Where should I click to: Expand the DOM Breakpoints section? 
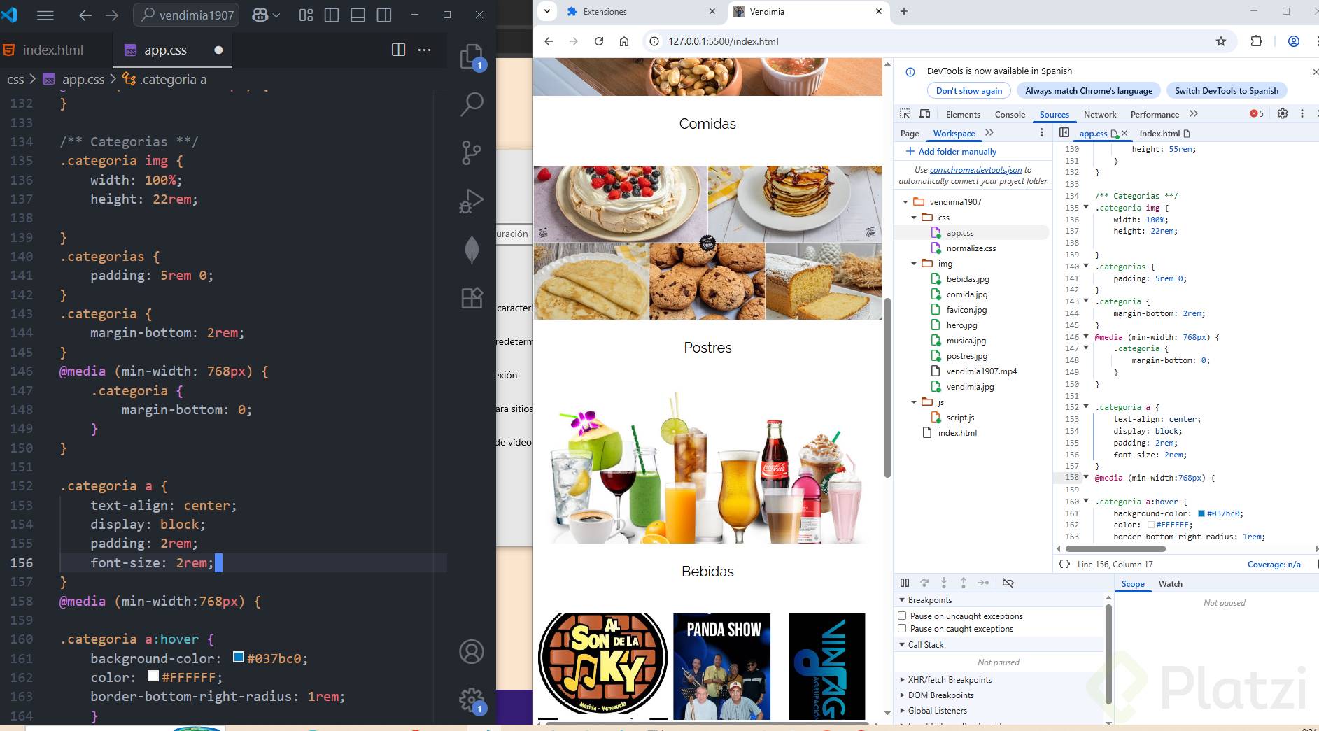point(902,695)
